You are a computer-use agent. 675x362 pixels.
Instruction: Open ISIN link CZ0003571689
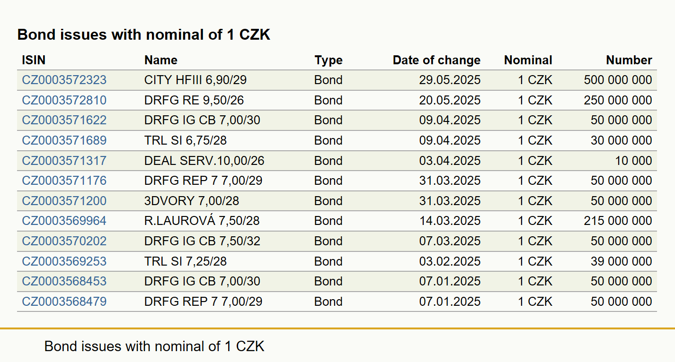coord(64,140)
